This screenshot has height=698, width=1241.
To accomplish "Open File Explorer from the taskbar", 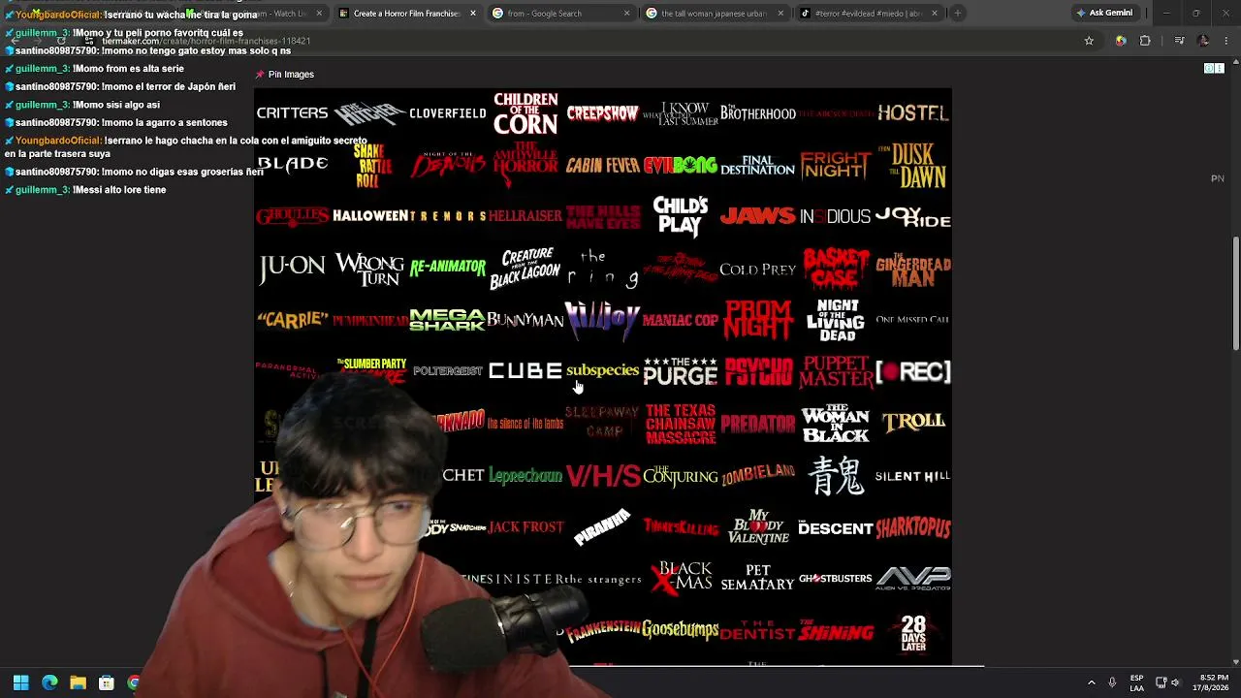I will tap(78, 682).
